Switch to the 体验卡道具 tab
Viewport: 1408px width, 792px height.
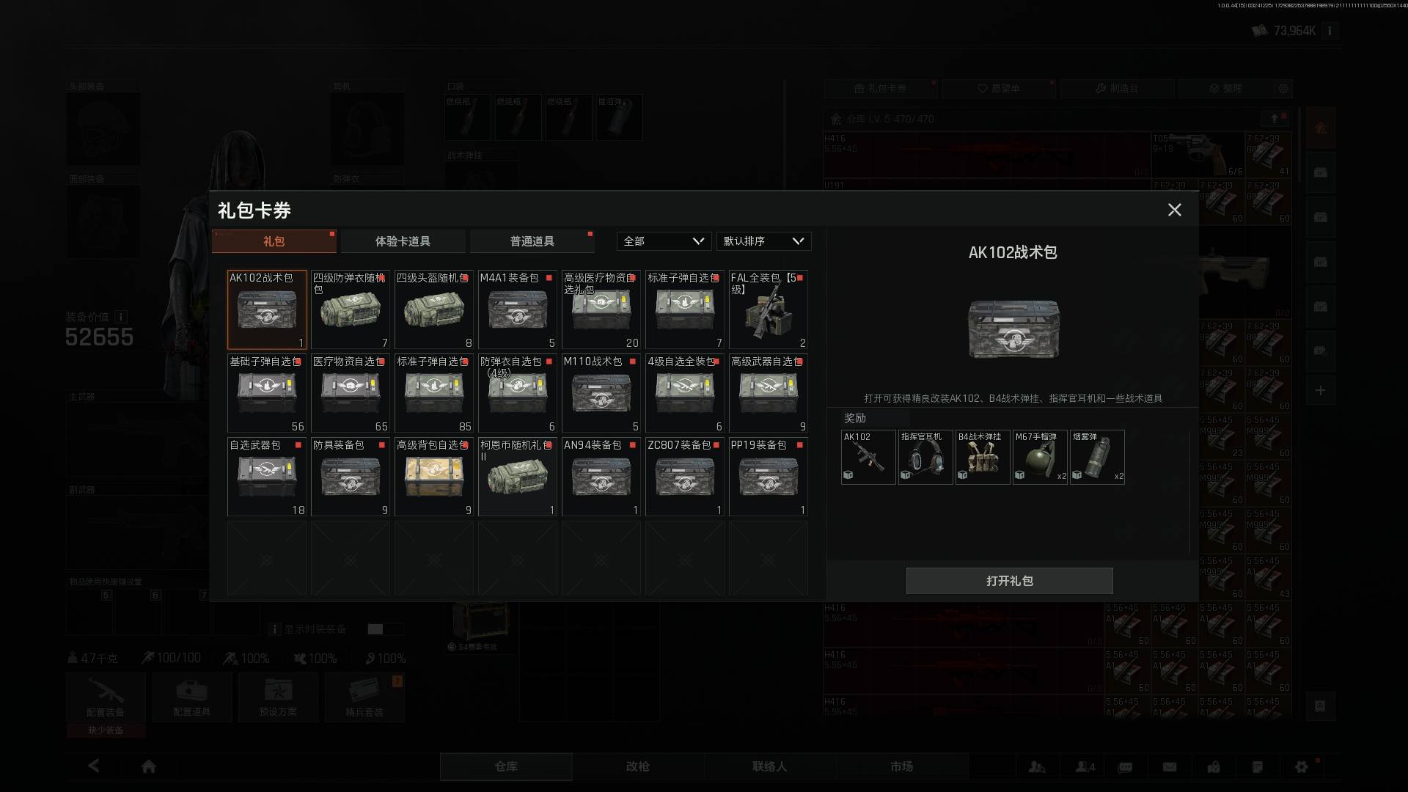[403, 241]
